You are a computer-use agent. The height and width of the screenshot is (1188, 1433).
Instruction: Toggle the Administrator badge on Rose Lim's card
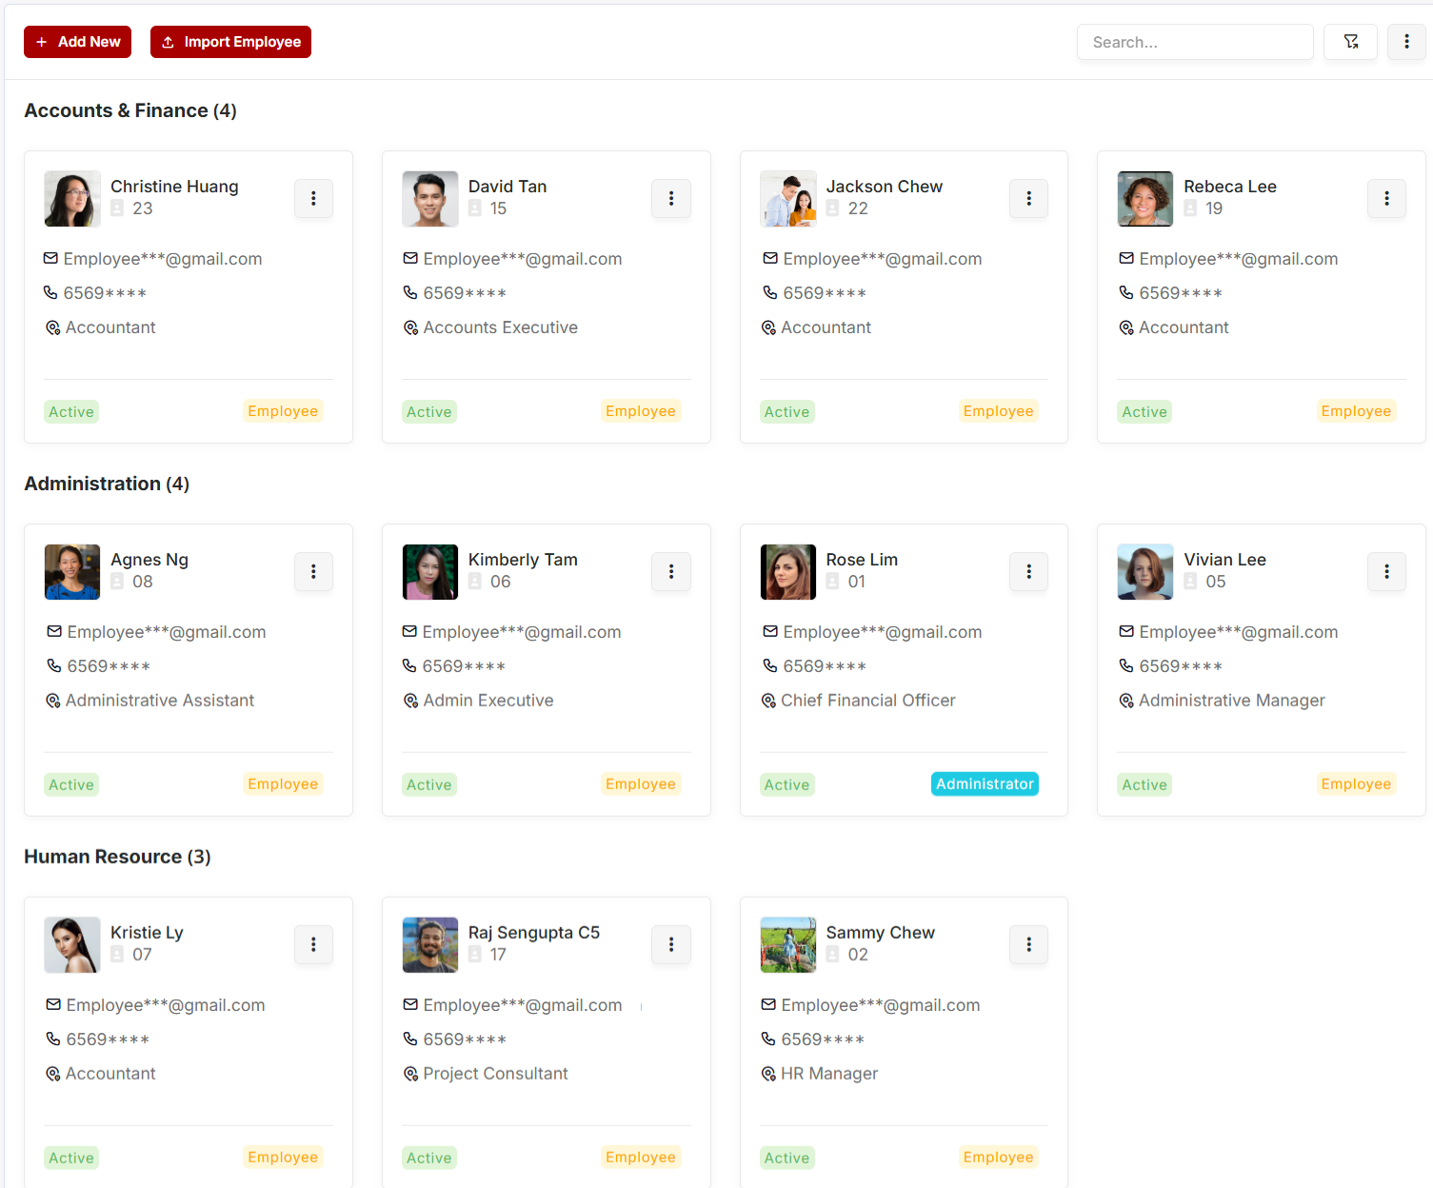click(985, 783)
